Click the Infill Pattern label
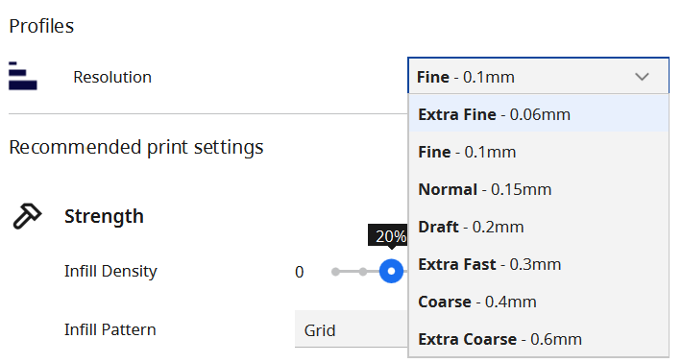Screen dimensions: 682x363 click(110, 329)
